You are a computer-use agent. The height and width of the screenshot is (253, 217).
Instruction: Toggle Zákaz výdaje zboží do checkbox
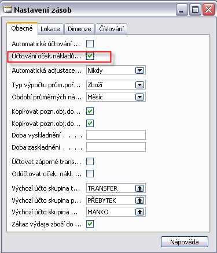90,224
